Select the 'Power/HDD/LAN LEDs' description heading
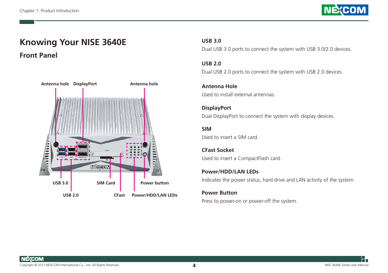 [x=230, y=172]
